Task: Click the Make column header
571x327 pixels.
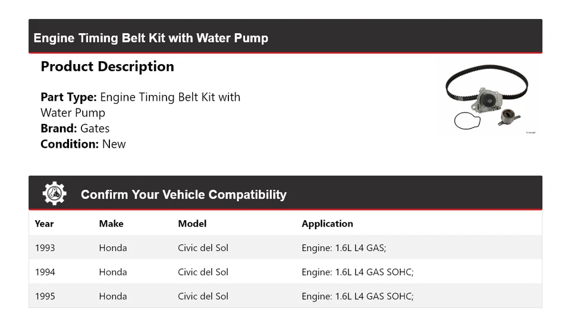Action: (111, 224)
